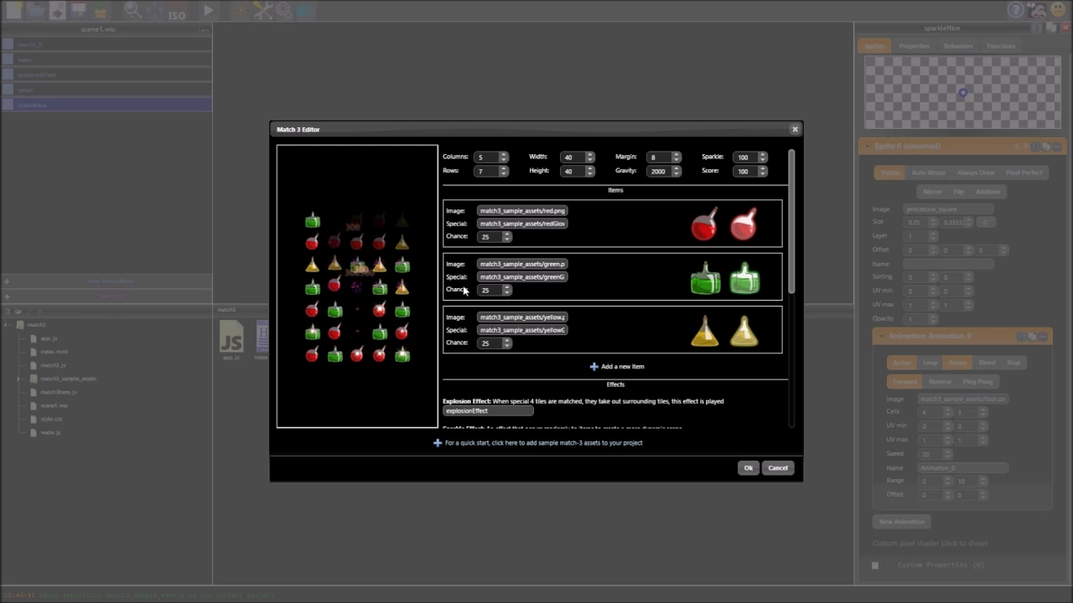
Task: Adjust the Gravity stepper arrows
Action: tap(676, 171)
